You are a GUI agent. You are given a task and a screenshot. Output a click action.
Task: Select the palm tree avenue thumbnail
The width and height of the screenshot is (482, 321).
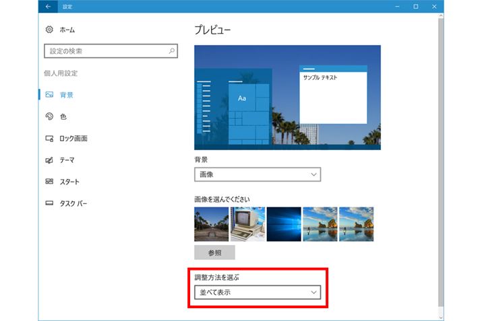(211, 224)
